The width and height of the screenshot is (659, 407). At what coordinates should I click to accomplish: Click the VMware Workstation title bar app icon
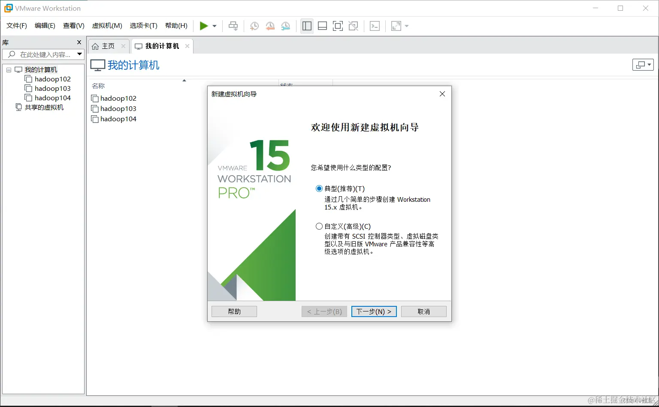pos(8,8)
